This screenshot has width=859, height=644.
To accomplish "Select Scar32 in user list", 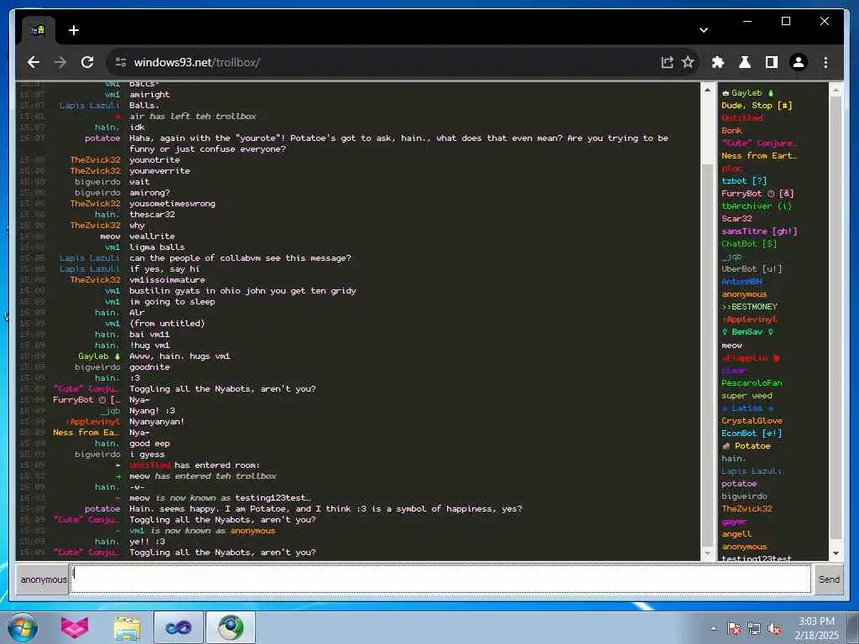I will click(737, 219).
